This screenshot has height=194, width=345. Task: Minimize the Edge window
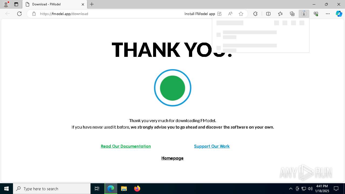314,4
